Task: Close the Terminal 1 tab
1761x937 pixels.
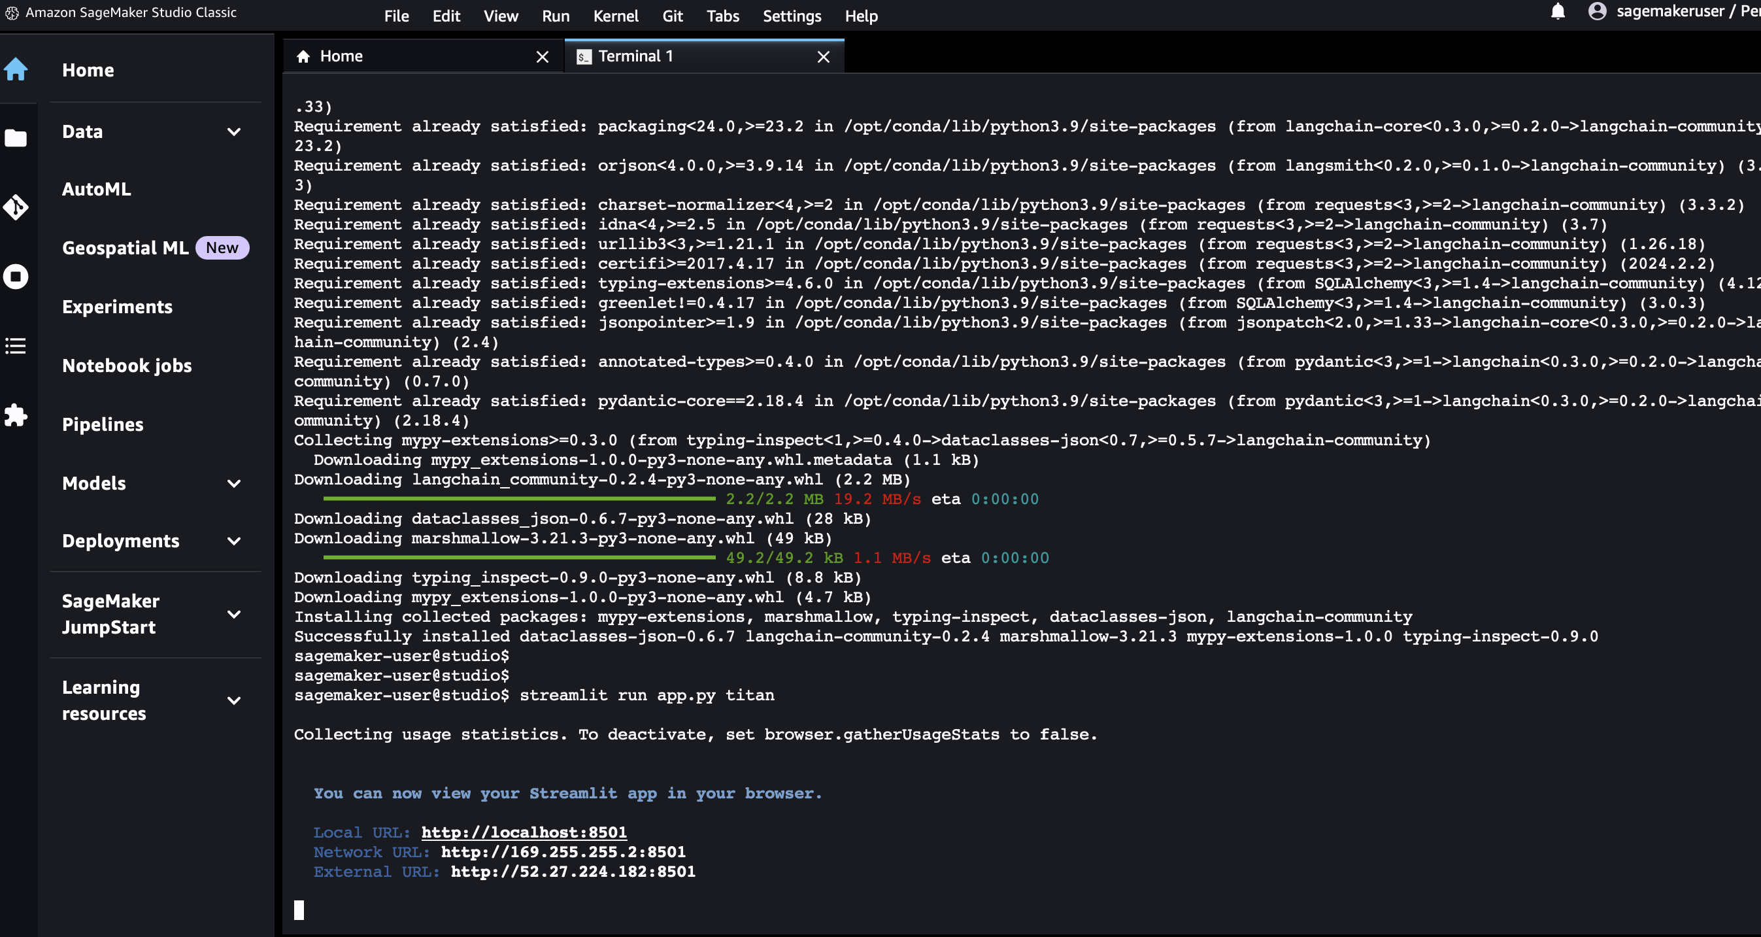Action: (x=823, y=57)
